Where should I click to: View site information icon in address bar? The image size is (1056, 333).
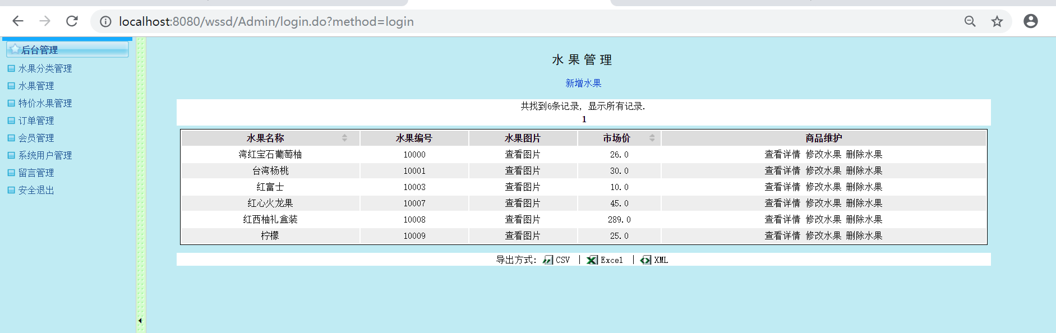[x=105, y=21]
